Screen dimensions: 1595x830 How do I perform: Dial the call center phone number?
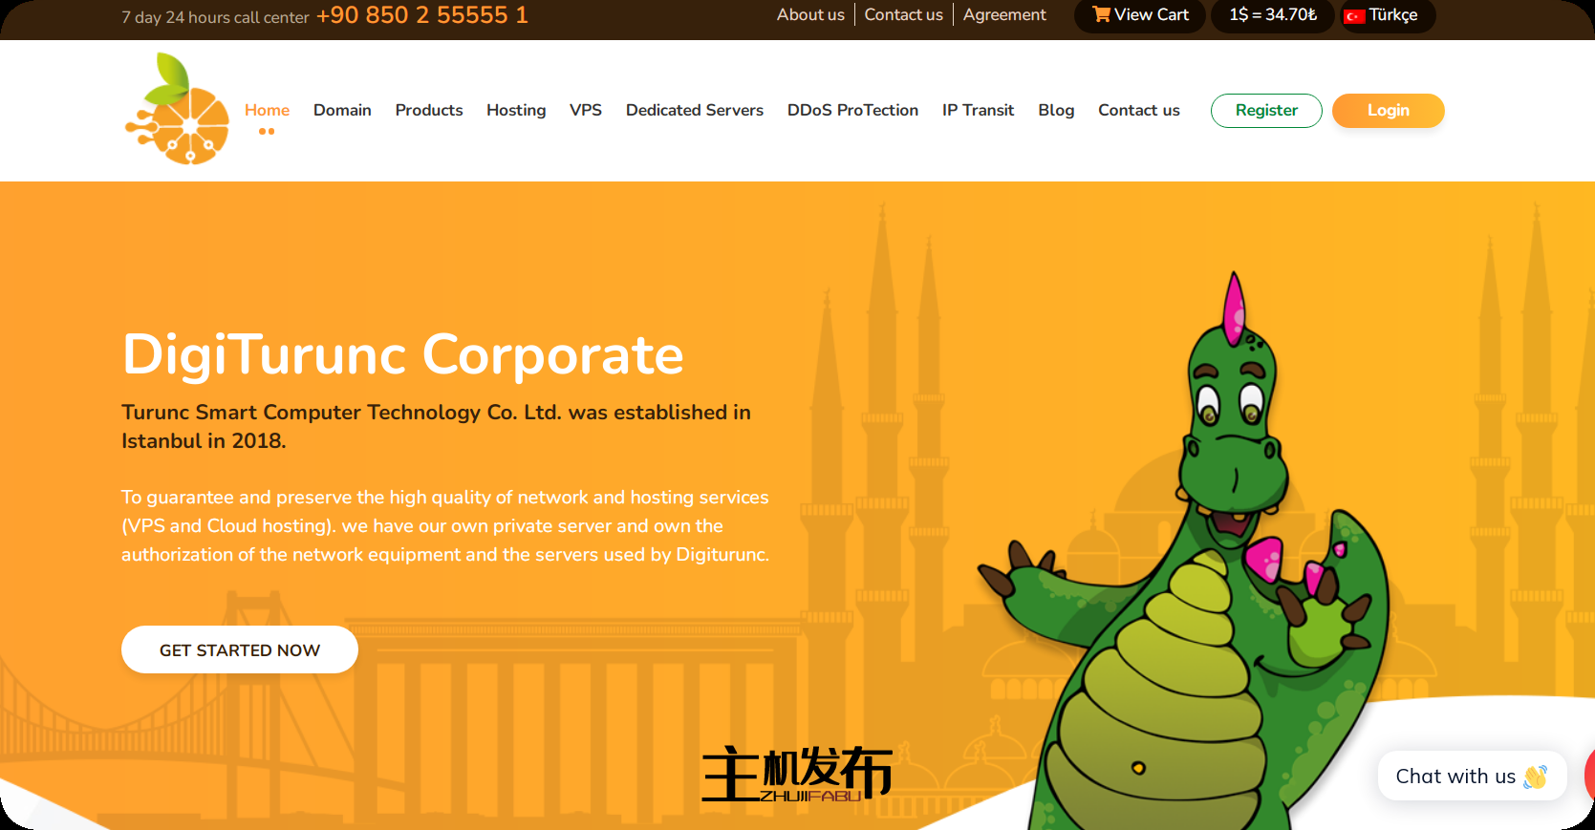point(421,15)
